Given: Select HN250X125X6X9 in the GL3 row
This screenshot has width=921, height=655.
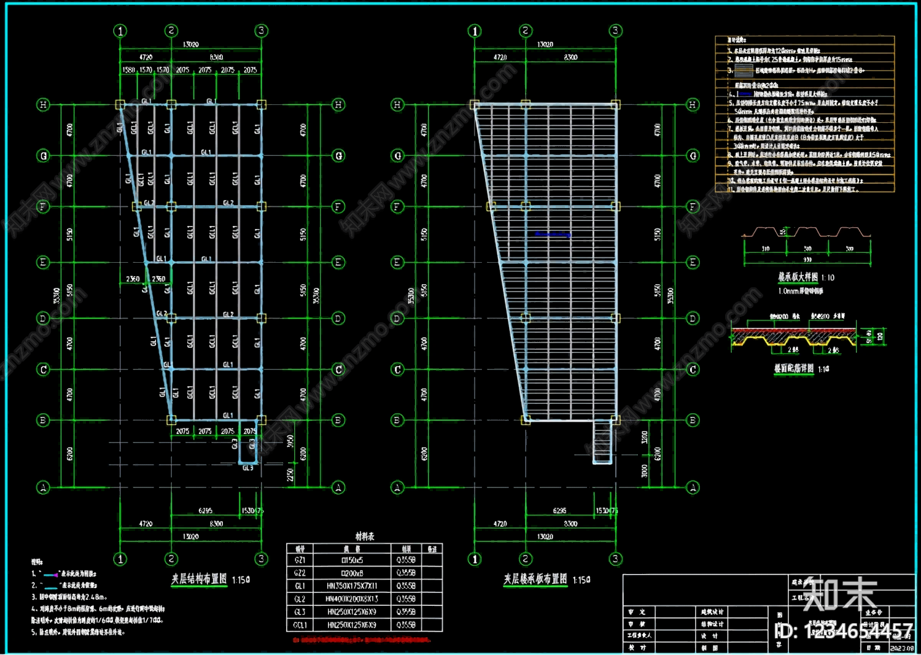Looking at the screenshot, I should [x=352, y=612].
